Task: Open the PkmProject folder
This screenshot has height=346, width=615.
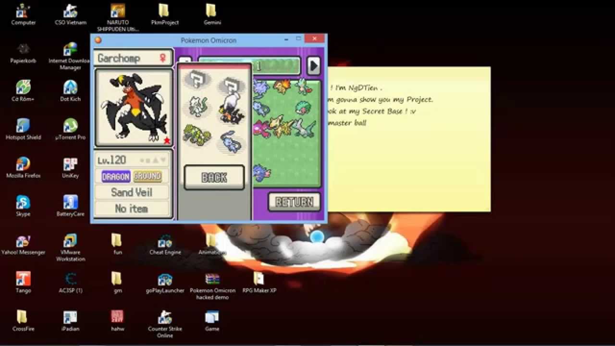Action: 165,14
